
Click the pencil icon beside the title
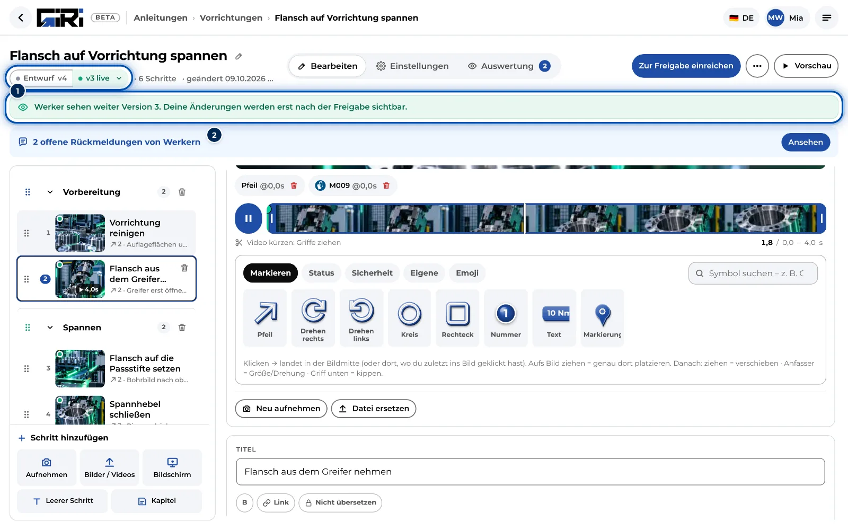238,56
